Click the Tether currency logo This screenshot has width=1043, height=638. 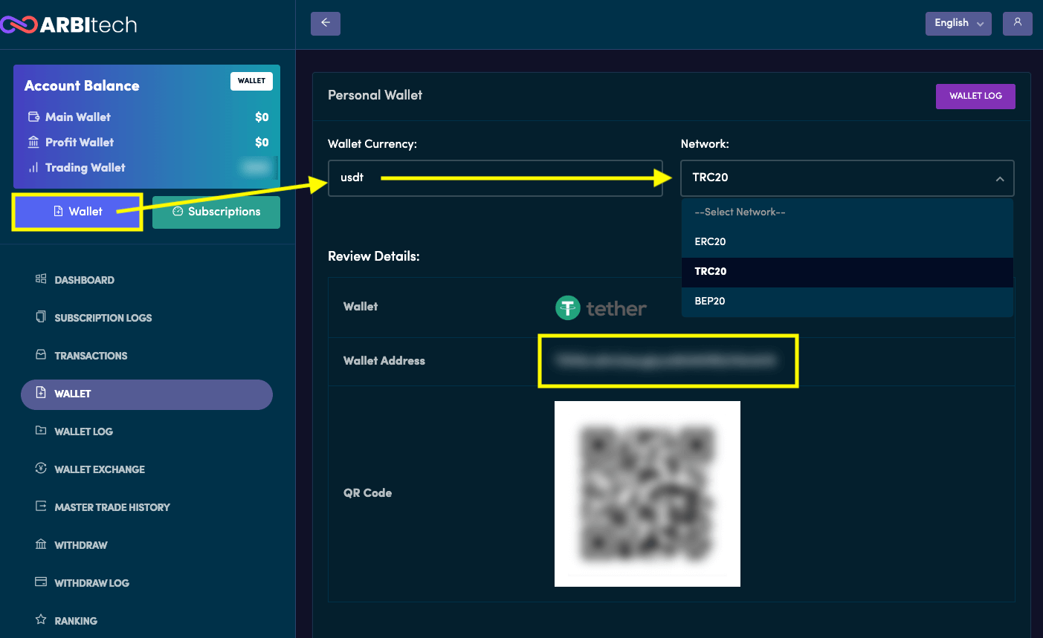point(567,307)
